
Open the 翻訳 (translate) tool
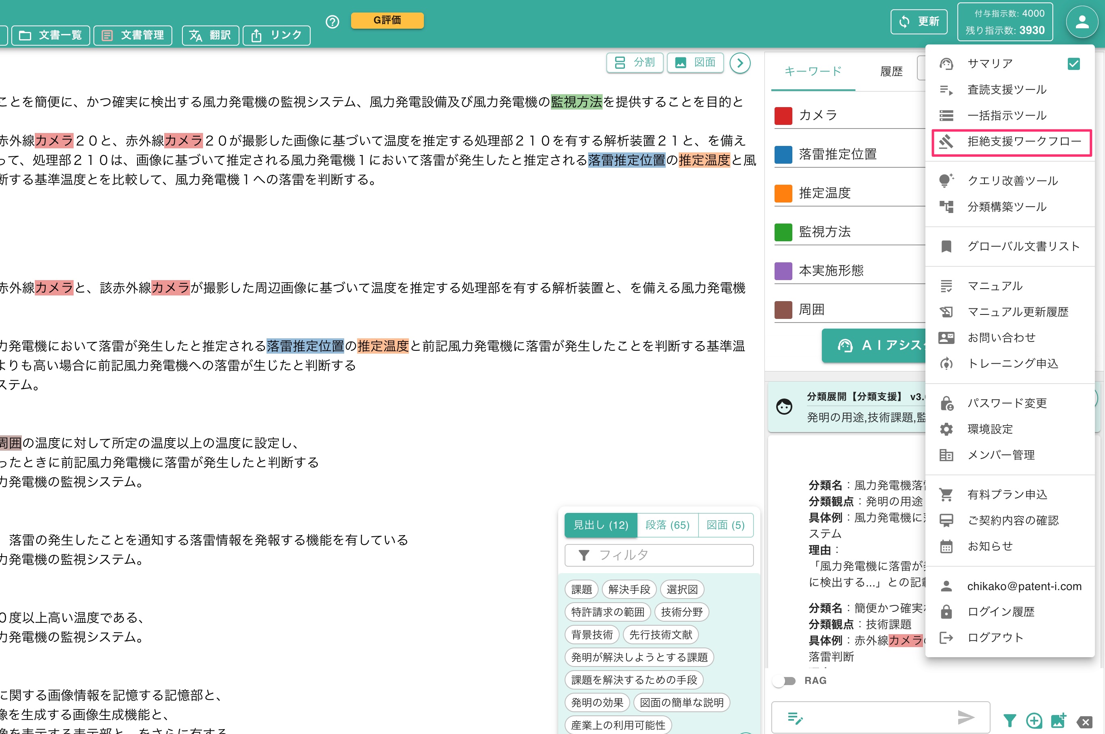point(210,35)
